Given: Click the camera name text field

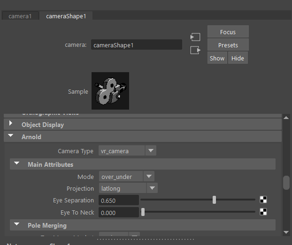Looking at the screenshot, I should (x=136, y=45).
